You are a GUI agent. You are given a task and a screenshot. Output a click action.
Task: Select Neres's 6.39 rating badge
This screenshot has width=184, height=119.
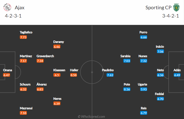[57, 104]
